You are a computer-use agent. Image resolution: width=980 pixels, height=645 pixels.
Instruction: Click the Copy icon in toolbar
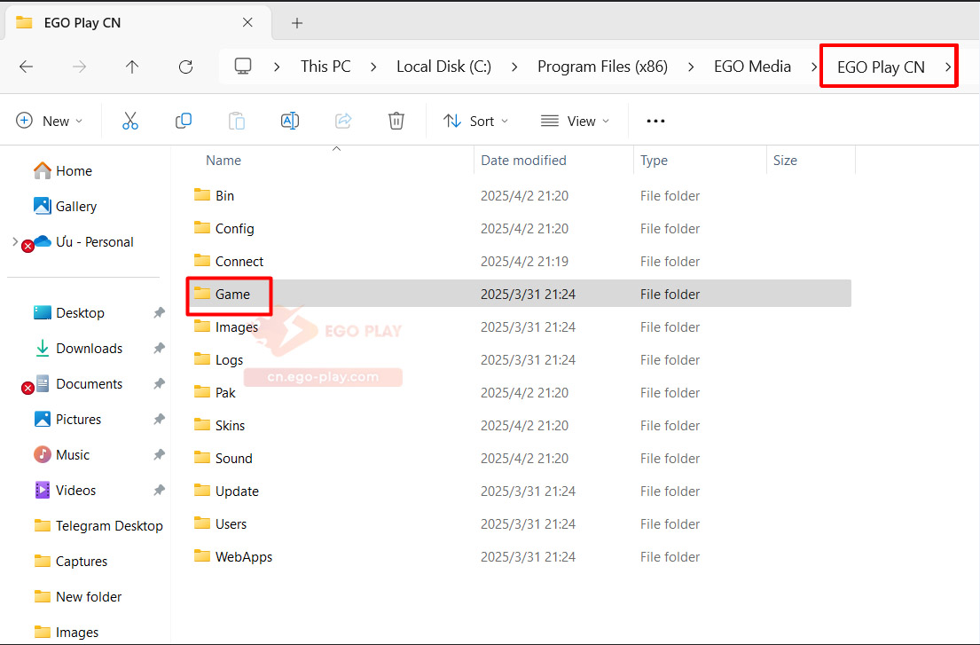point(183,121)
